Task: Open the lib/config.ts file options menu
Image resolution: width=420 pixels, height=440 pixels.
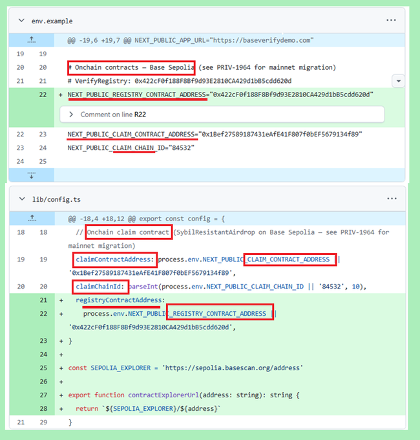Action: tap(392, 199)
